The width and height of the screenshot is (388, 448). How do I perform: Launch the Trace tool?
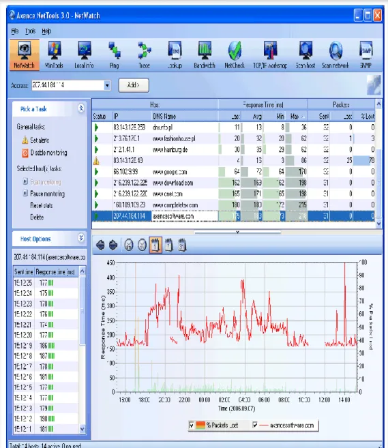click(x=145, y=55)
